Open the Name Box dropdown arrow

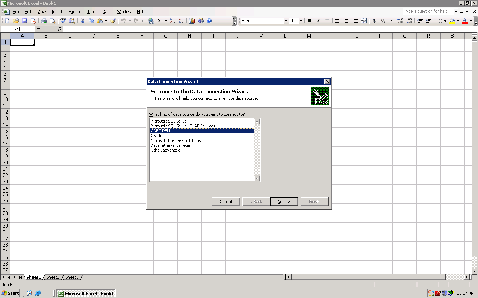pos(38,29)
